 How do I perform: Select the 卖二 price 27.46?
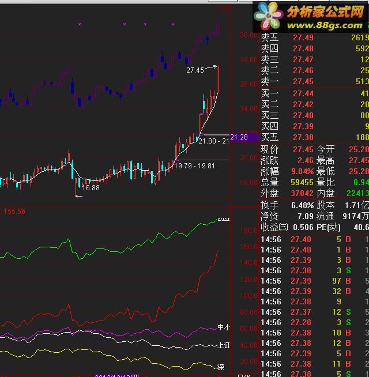coord(303,70)
